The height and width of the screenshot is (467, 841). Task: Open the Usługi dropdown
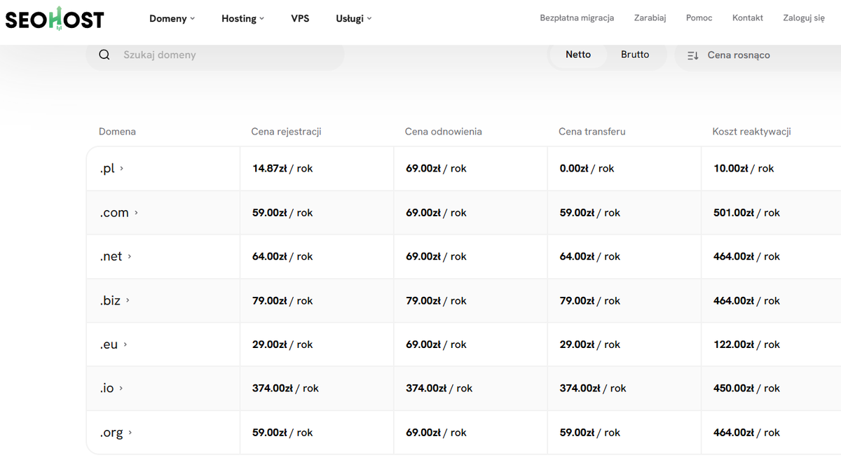(353, 19)
